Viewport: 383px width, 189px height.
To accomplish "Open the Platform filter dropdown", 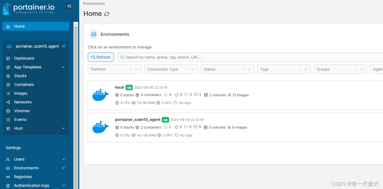I will [x=115, y=69].
